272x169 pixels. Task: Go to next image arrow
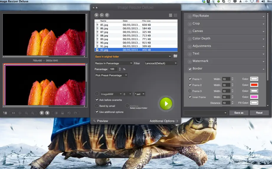click(x=47, y=113)
